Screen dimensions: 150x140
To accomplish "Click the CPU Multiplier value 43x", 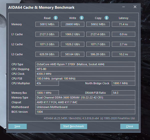I will click(47, 83).
